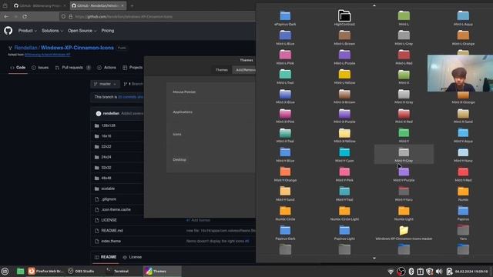Screen dimensions: 493x277
Task: Open the GitHub Pricing page
Action: [108, 31]
